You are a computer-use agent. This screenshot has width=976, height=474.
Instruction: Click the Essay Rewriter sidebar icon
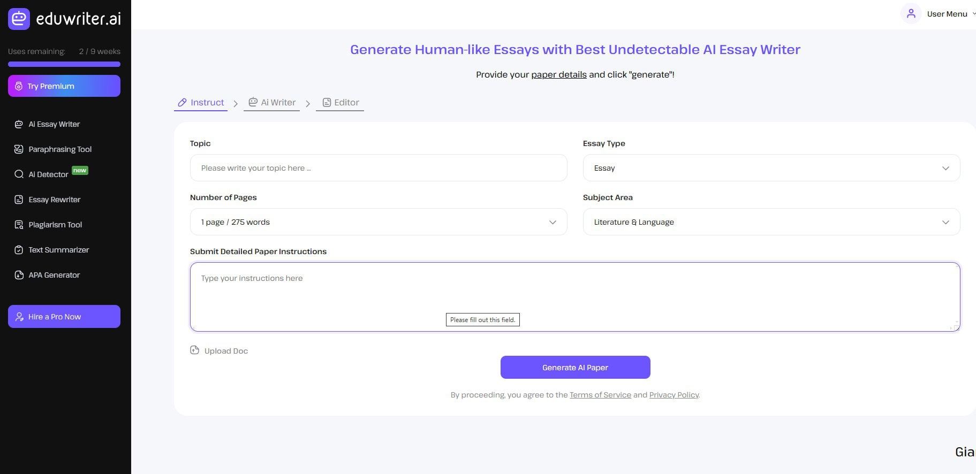(19, 200)
